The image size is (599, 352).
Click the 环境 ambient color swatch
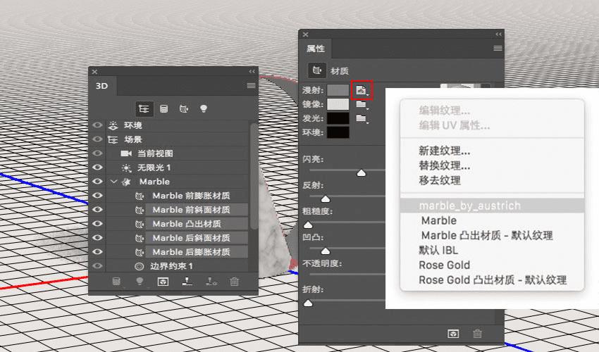coord(338,132)
